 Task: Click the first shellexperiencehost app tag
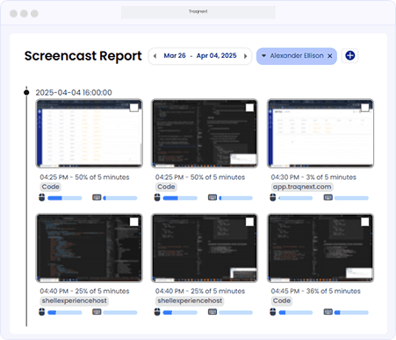(75, 301)
